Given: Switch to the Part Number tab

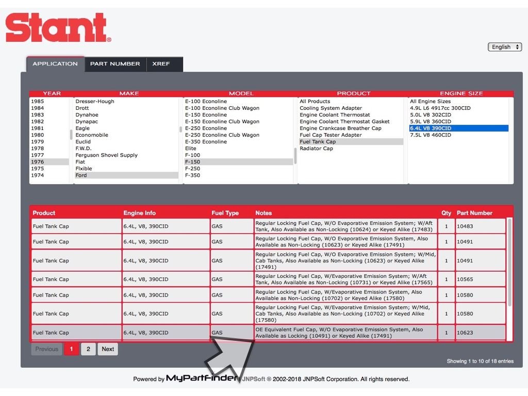Looking at the screenshot, I should pos(115,64).
